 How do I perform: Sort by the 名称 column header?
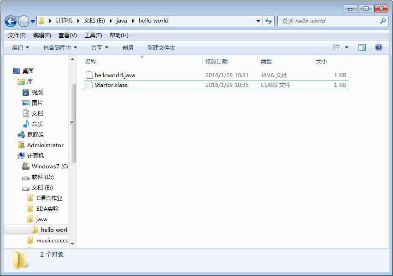tap(143, 62)
